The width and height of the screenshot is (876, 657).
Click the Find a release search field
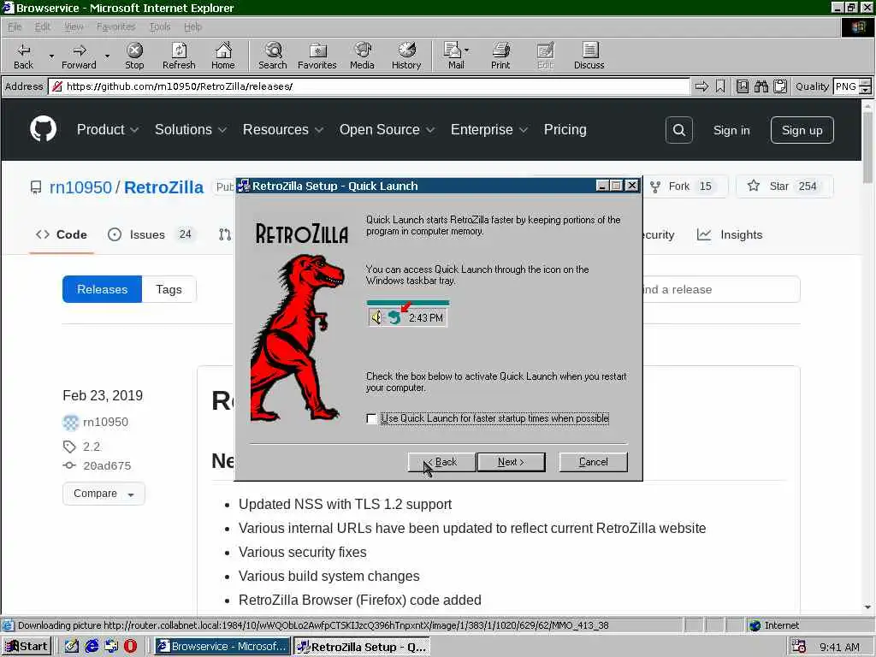pos(721,289)
